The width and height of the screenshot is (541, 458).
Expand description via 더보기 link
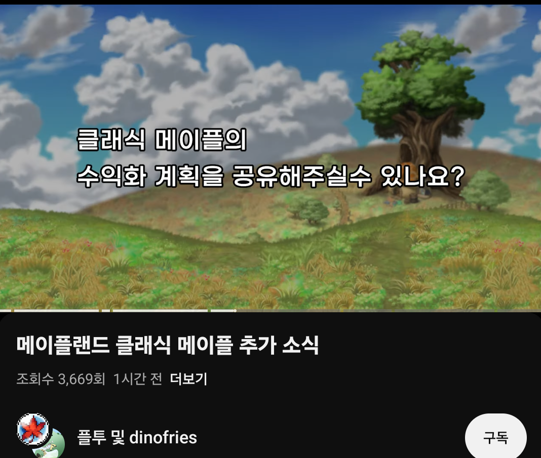click(x=188, y=379)
